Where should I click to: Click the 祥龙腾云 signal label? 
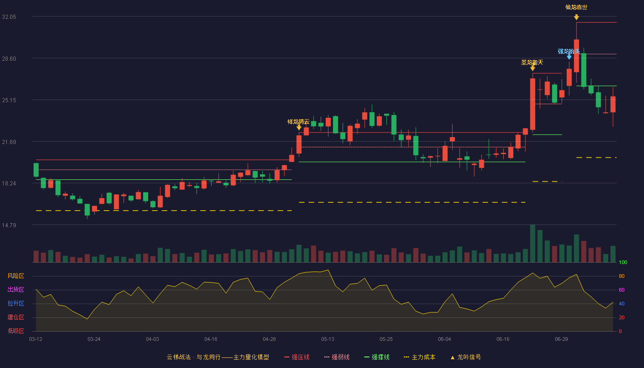(299, 121)
